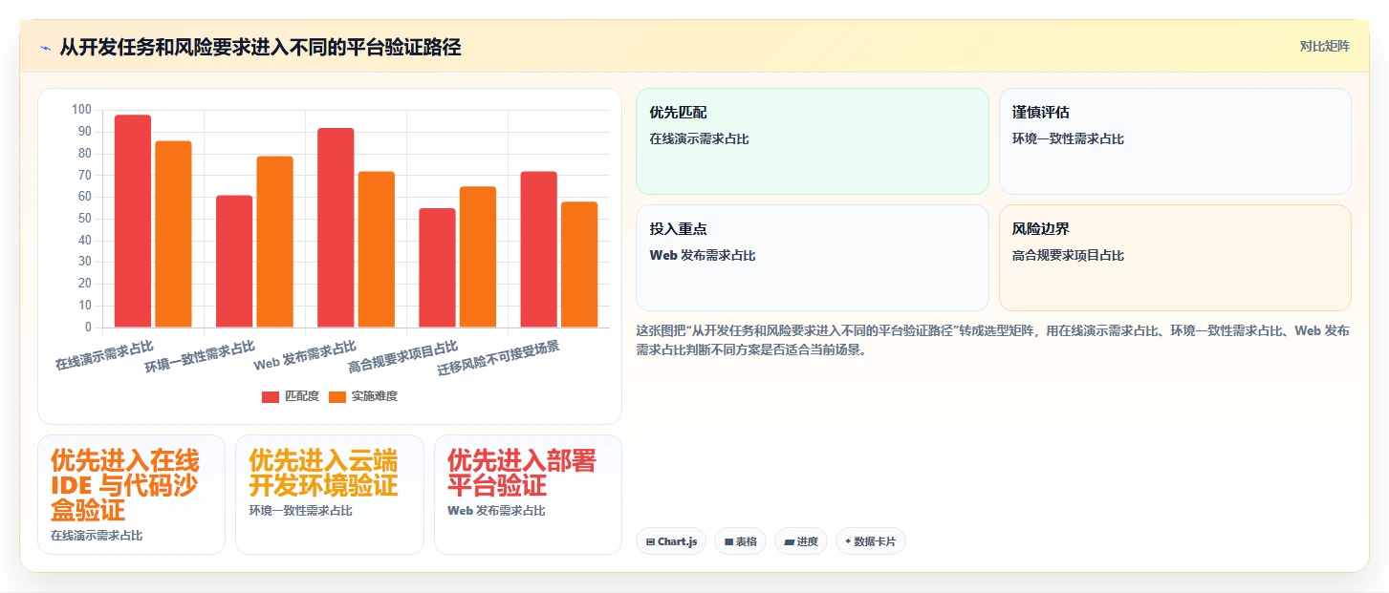Click the orange bar for 环境一致性需求占比
Viewport: 1389px width, 593px height.
(274, 242)
